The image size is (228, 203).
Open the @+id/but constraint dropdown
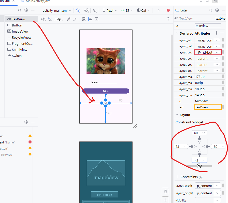[x=217, y=52]
